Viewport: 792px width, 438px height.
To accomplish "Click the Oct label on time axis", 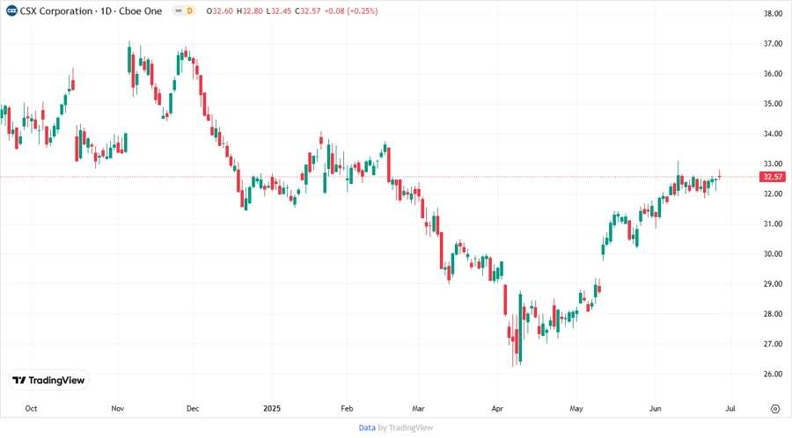I will coord(31,408).
